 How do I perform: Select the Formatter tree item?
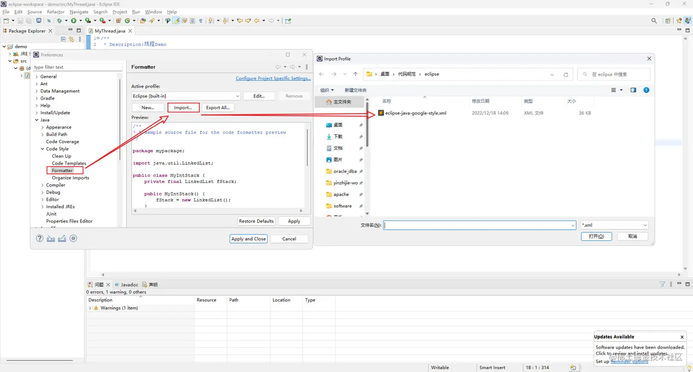(x=62, y=171)
